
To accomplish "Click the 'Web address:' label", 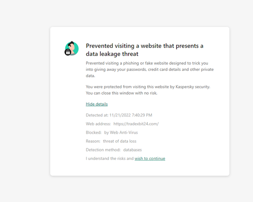I will click(x=98, y=124).
